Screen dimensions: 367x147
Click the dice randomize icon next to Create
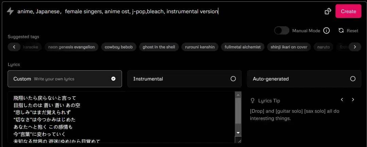tap(328, 11)
